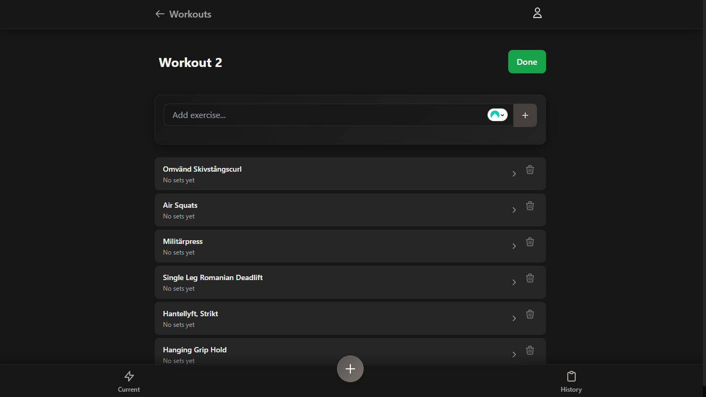706x397 pixels.
Task: Delete the Militärpress exercise
Action: coord(530,242)
